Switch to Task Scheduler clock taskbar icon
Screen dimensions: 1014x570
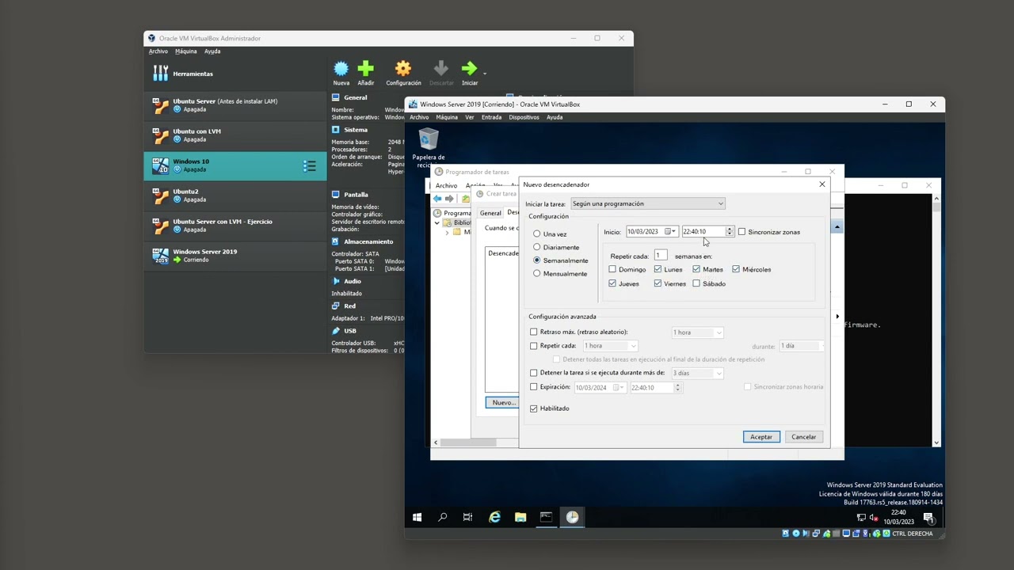(572, 518)
